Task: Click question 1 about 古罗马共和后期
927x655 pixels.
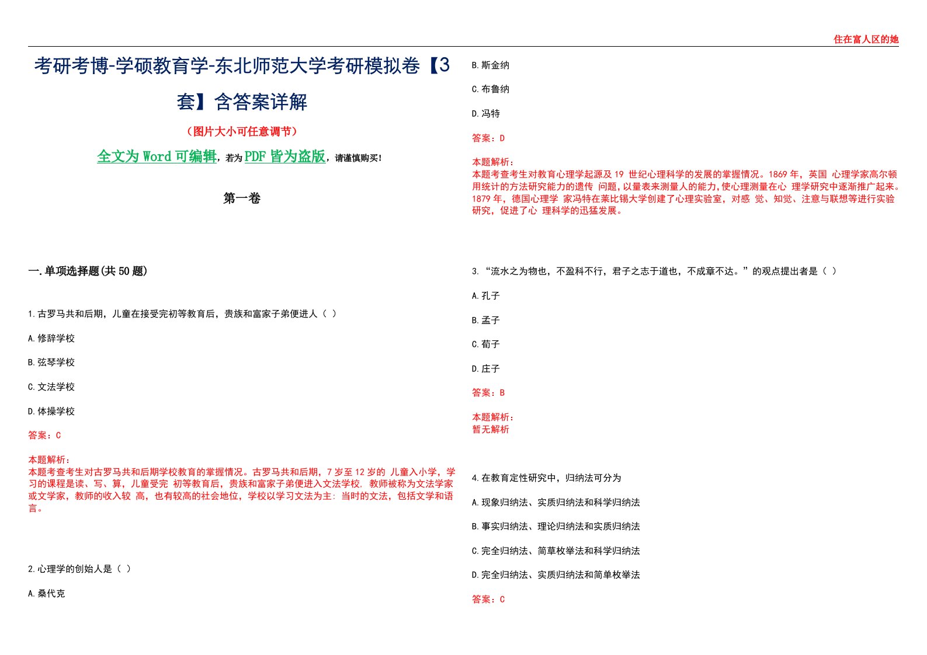Action: 182,314
